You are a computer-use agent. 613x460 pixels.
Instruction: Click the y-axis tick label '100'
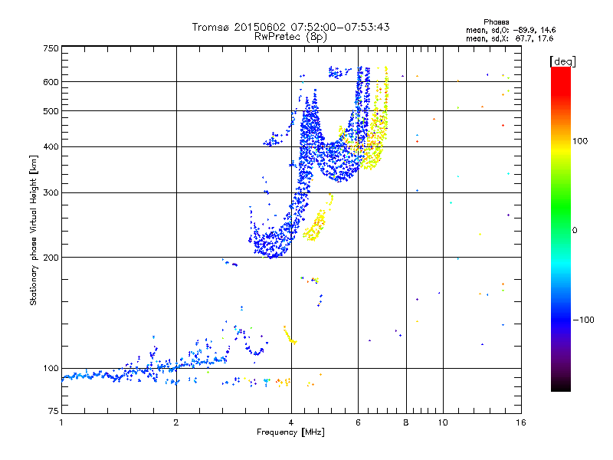[x=51, y=368]
